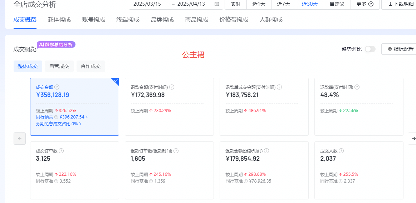This screenshot has height=203, width=416.
Task: Select the 退款后成交金额(支付时间) metric card
Action: pyautogui.click(x=264, y=107)
